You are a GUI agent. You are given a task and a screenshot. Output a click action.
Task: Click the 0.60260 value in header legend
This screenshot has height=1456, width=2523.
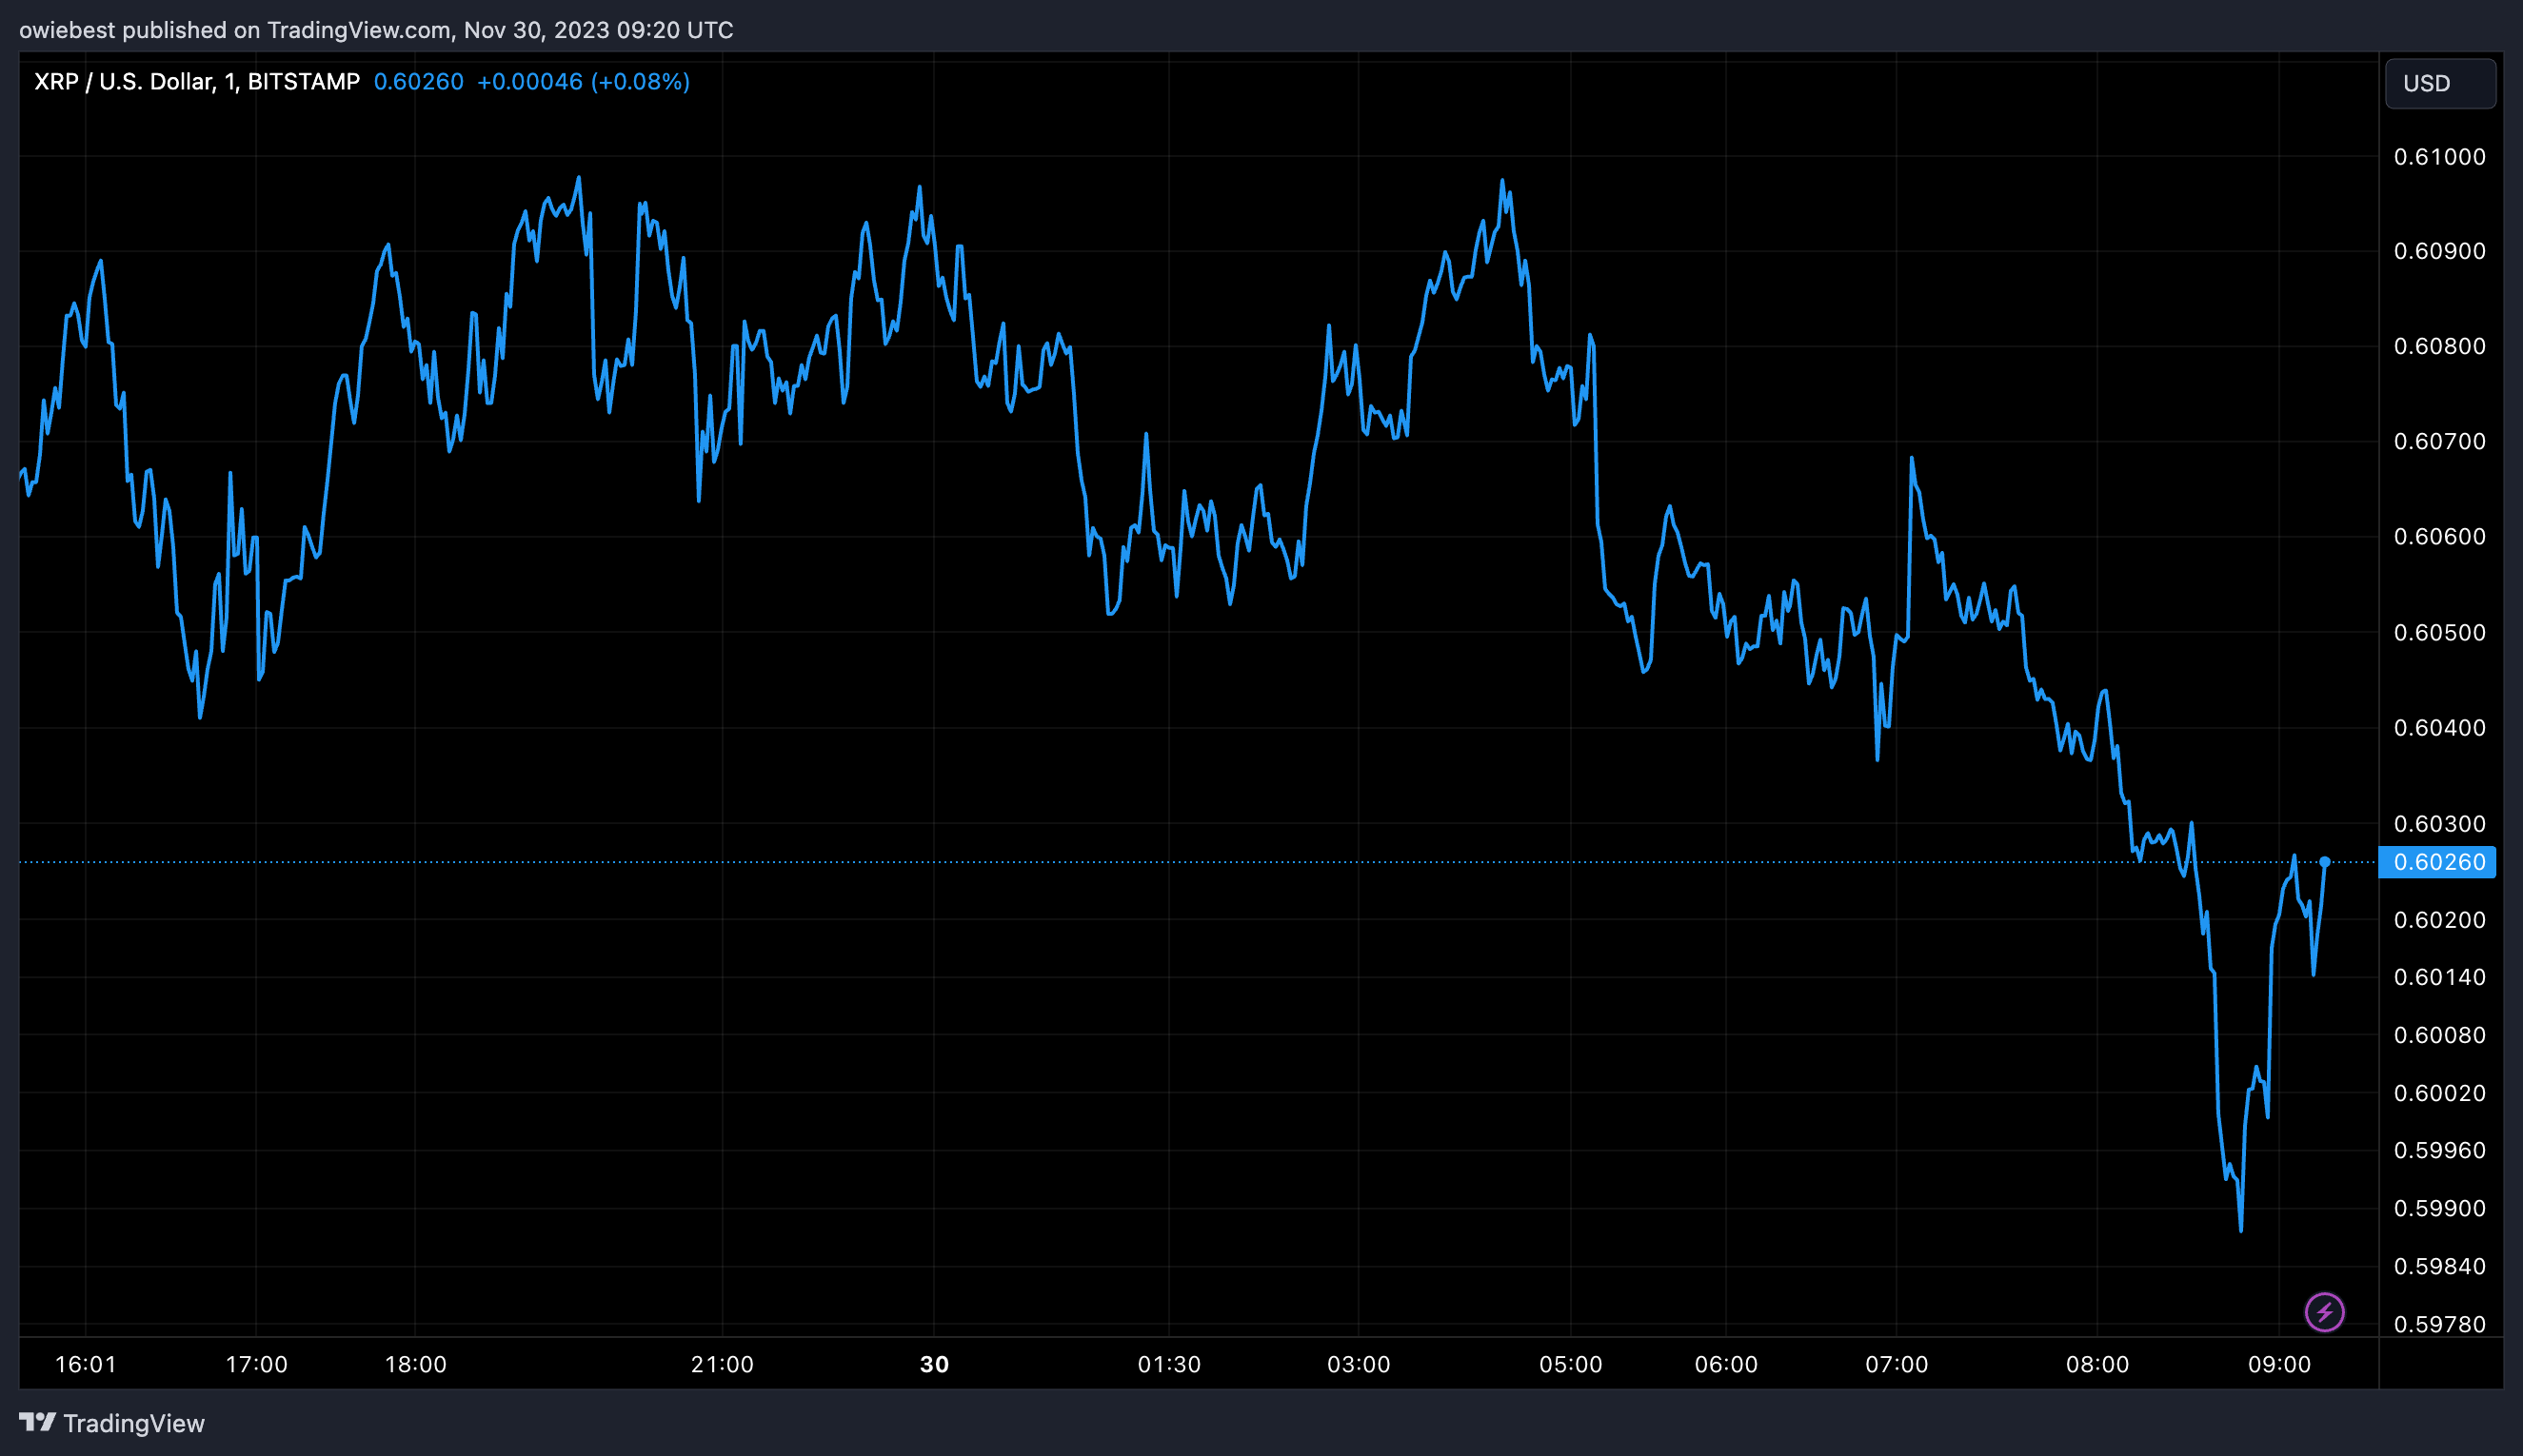418,82
